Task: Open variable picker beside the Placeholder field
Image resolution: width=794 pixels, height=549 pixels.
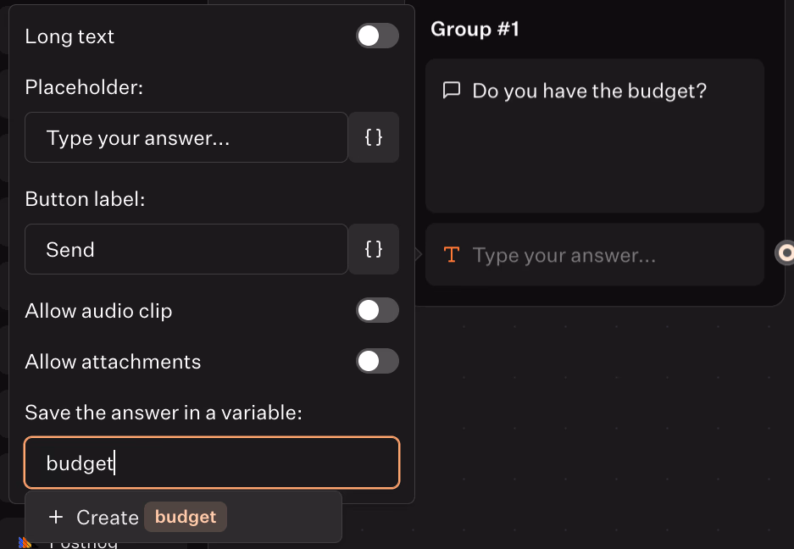Action: [x=374, y=137]
